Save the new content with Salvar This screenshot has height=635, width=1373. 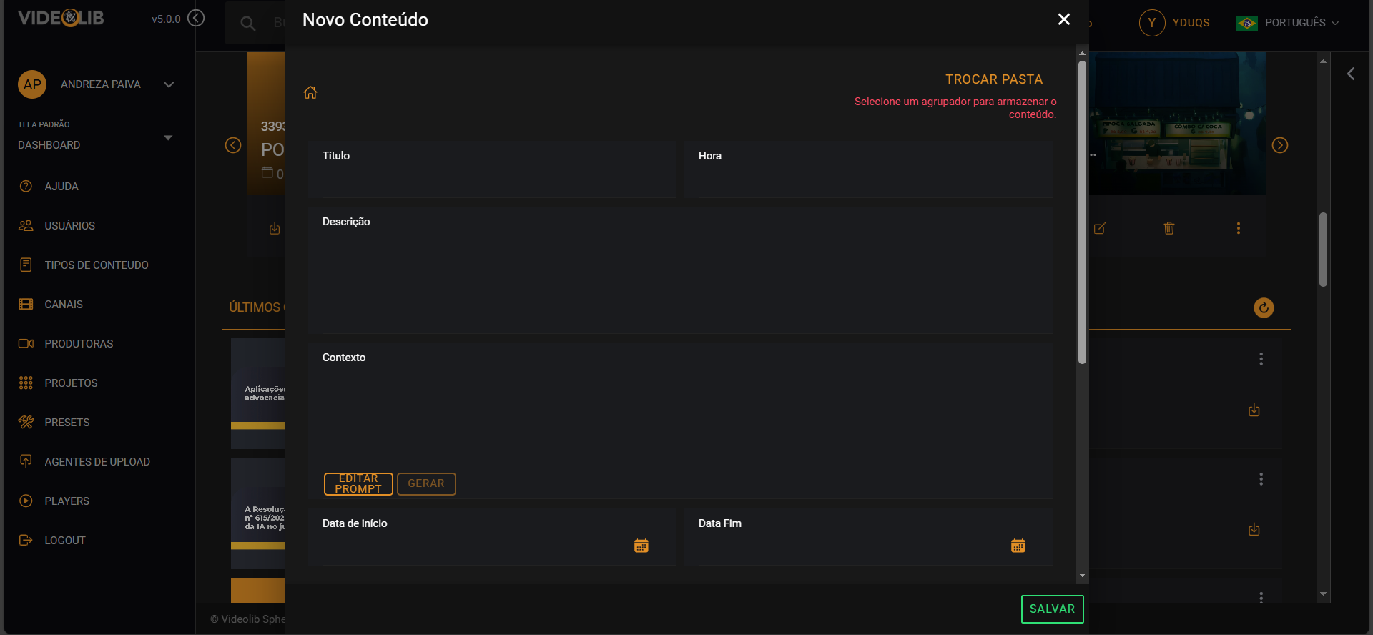point(1052,609)
